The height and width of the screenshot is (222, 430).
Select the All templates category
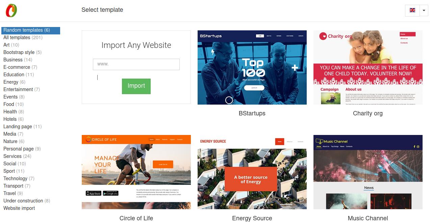pyautogui.click(x=23, y=37)
